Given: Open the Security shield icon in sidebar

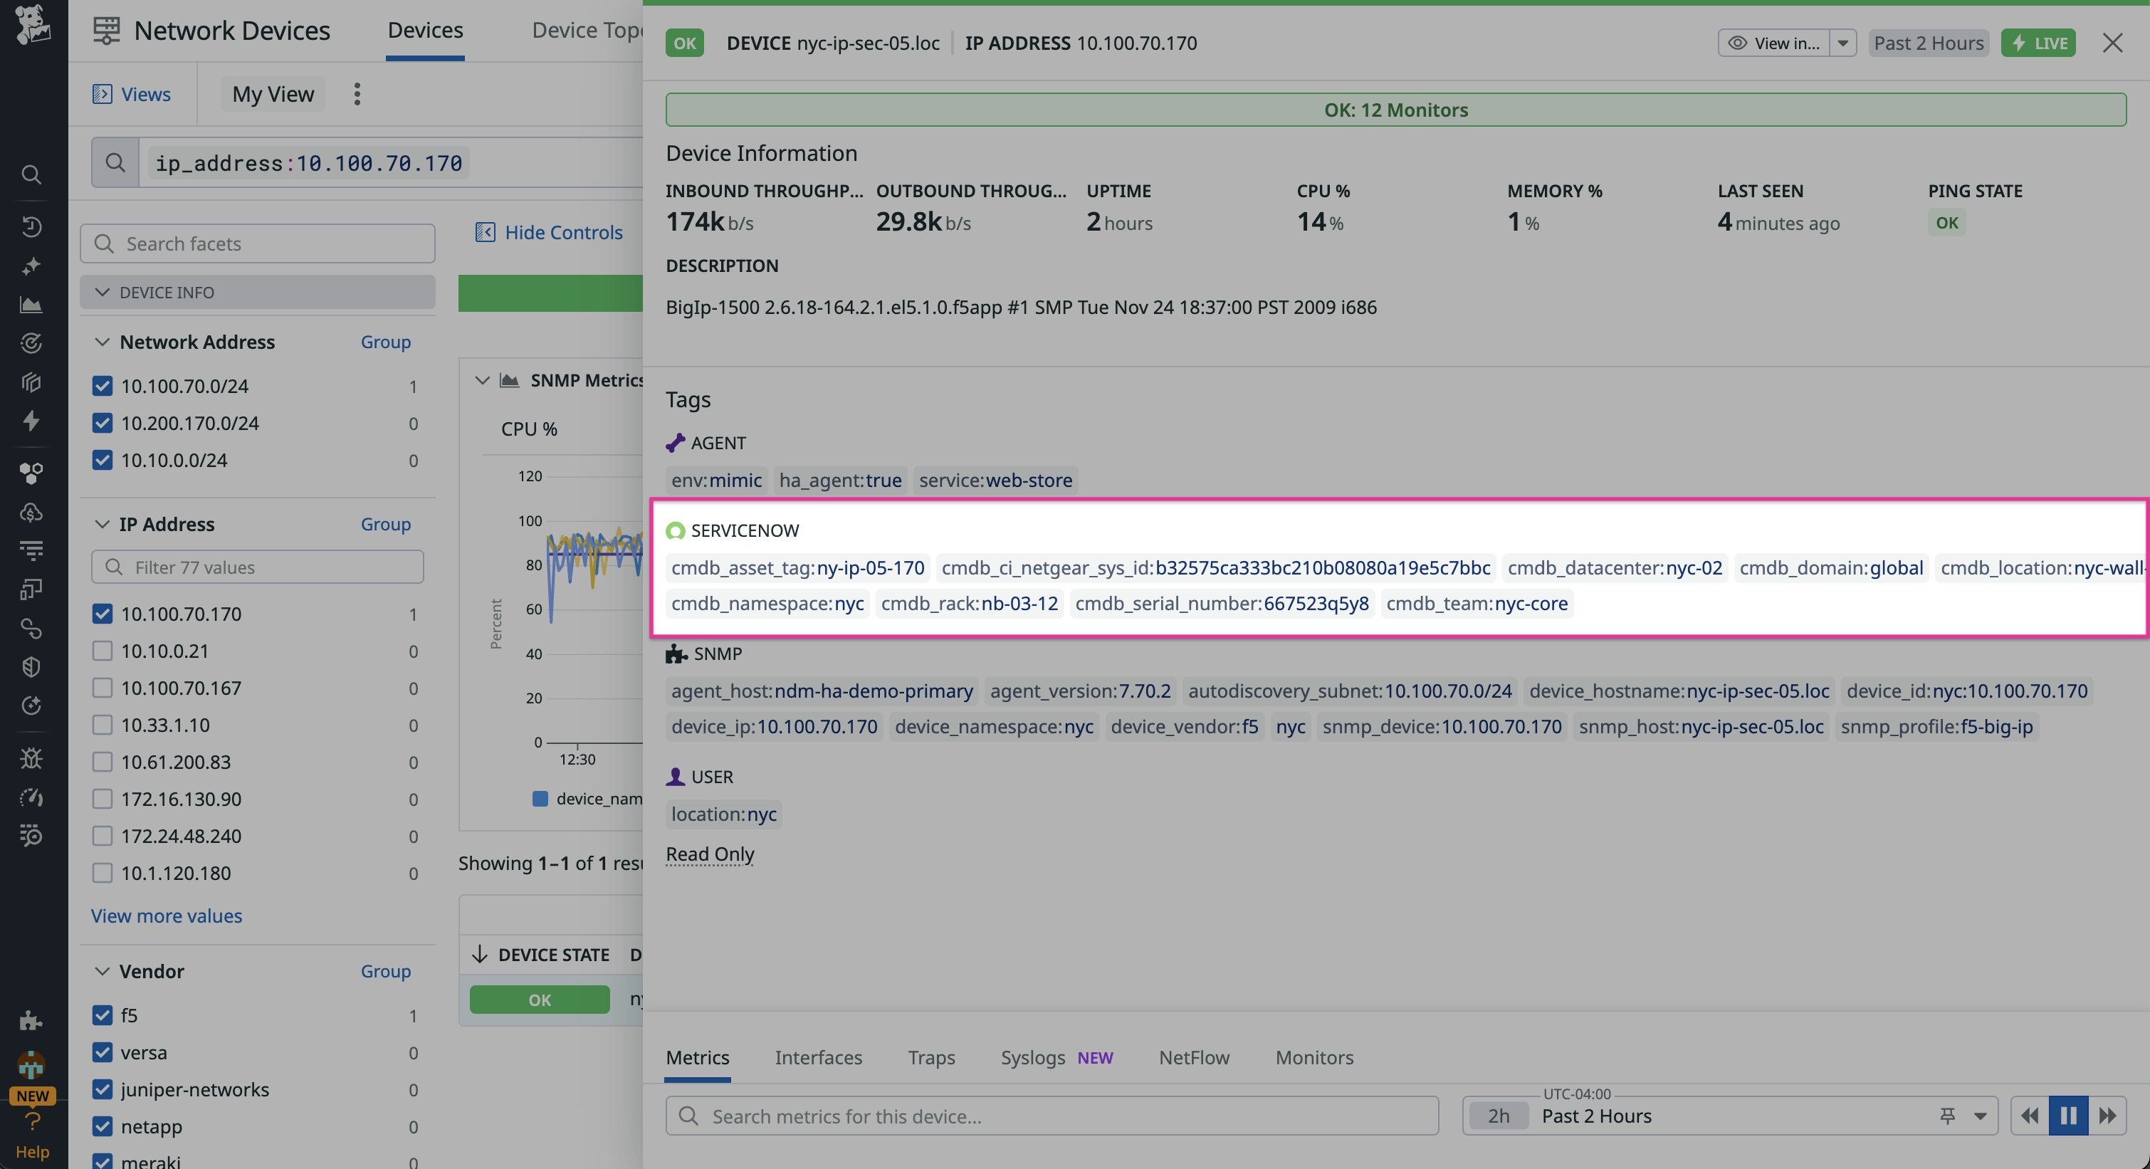Looking at the screenshot, I should [x=31, y=666].
